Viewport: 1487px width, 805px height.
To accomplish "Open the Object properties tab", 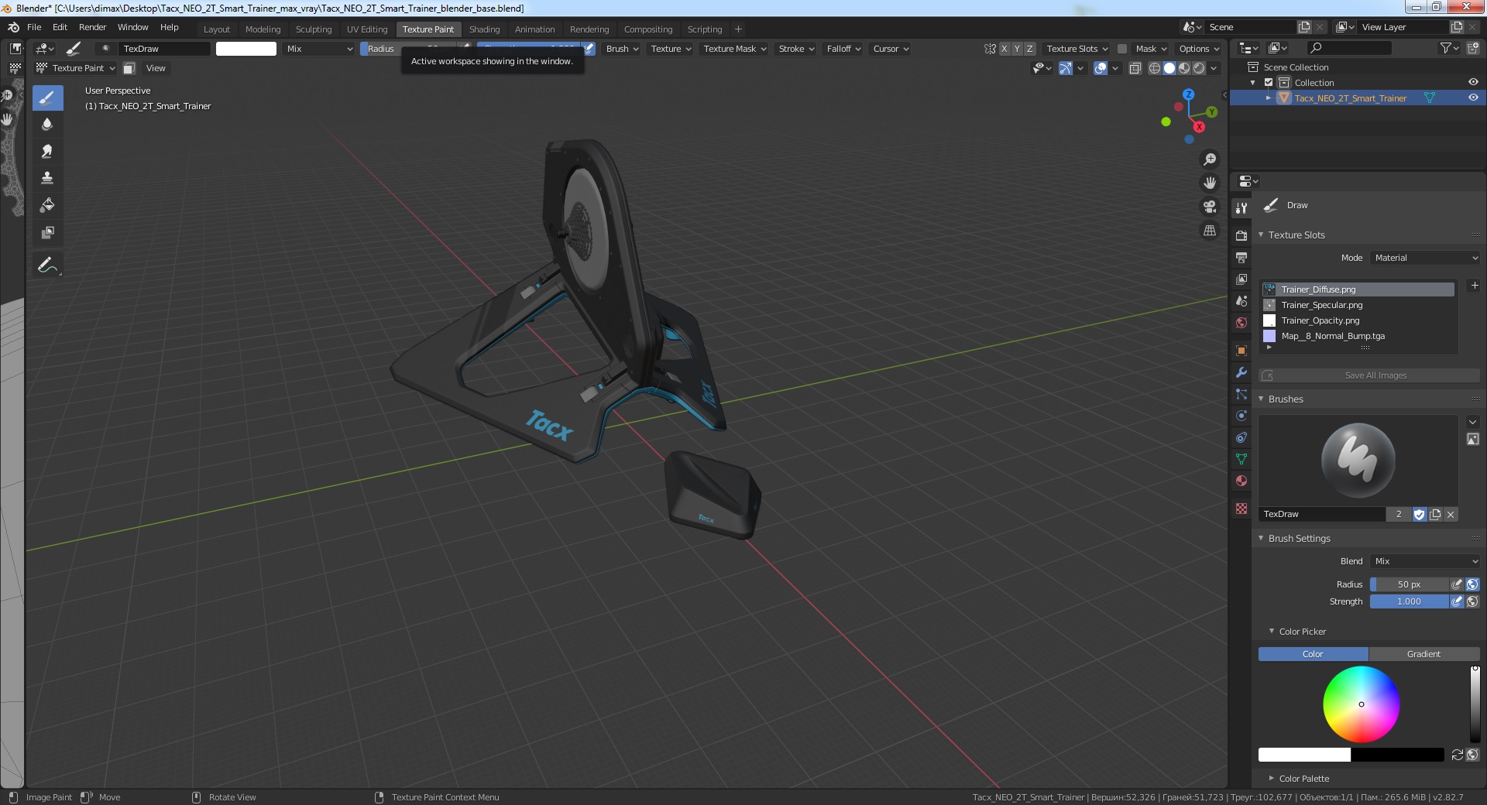I will (1241, 351).
